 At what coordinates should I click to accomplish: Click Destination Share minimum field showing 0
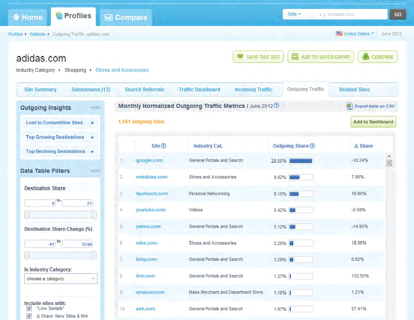[40, 203]
